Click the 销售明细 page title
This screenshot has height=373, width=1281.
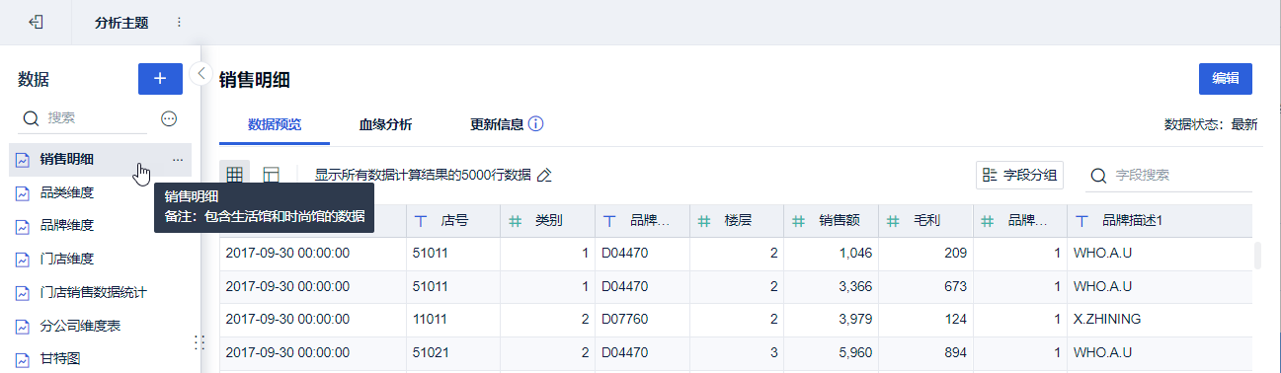click(255, 80)
